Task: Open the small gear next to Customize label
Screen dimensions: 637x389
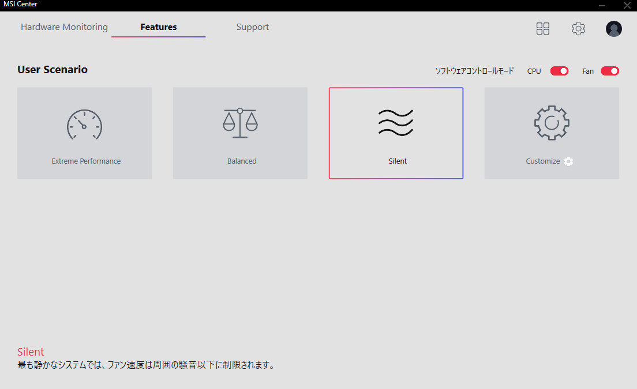Action: (568, 161)
